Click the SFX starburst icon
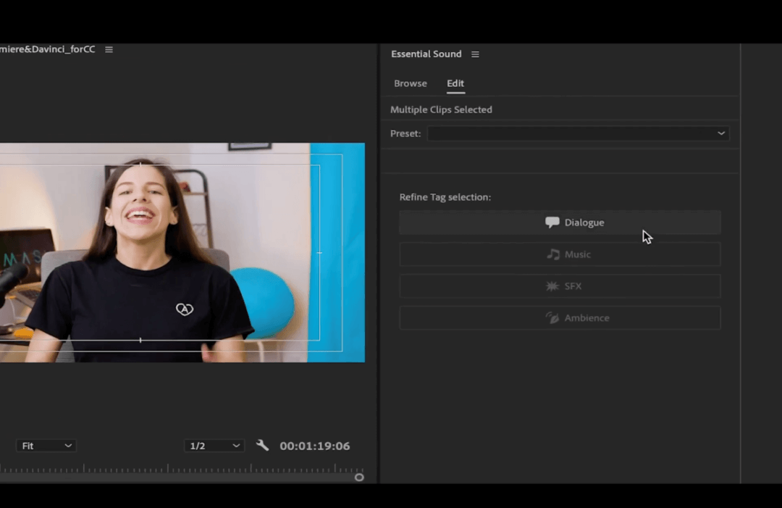Image resolution: width=782 pixels, height=508 pixels. pos(551,286)
